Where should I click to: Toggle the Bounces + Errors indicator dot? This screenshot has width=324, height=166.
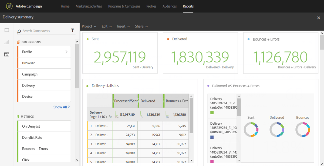click(x=249, y=39)
